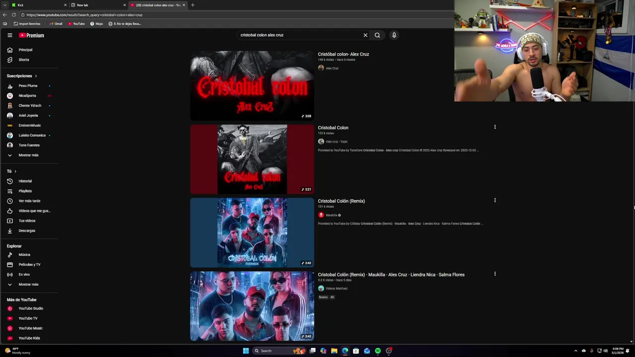Open options menu for 'Cristobal Colon' result
Image resolution: width=635 pixels, height=357 pixels.
(x=495, y=127)
